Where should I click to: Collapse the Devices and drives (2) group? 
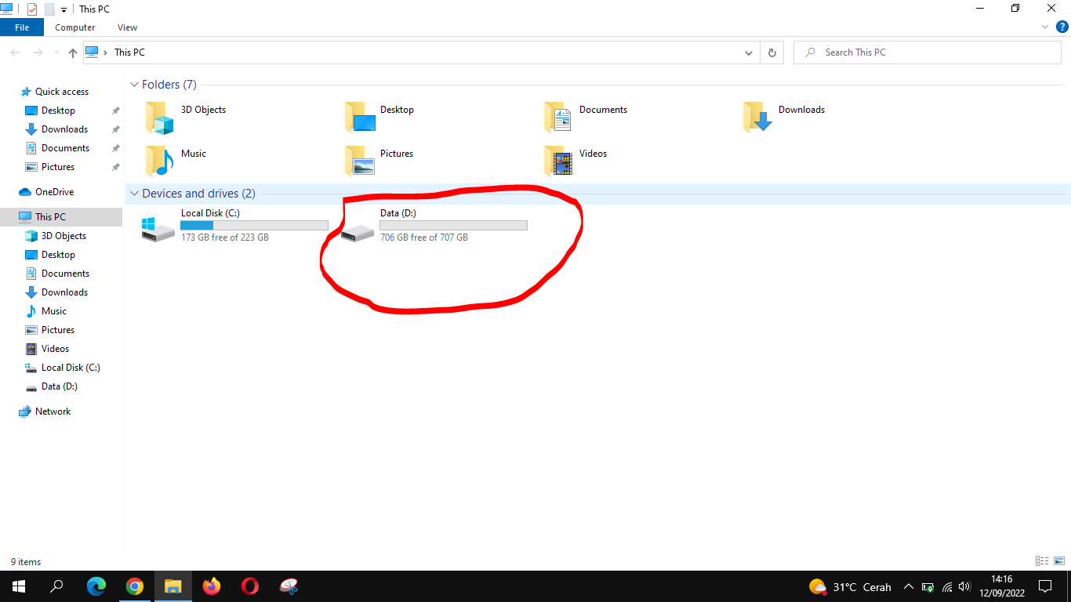(x=135, y=194)
